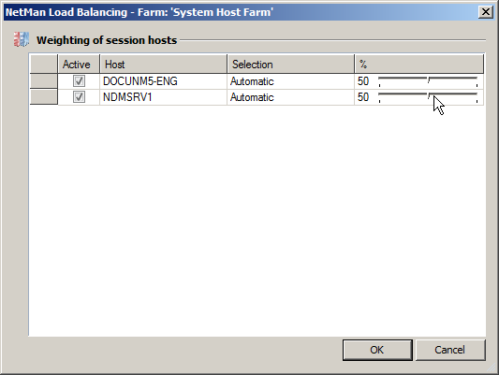Select the DOCUNM5-ENG host cell
499x375 pixels.
tap(163, 81)
